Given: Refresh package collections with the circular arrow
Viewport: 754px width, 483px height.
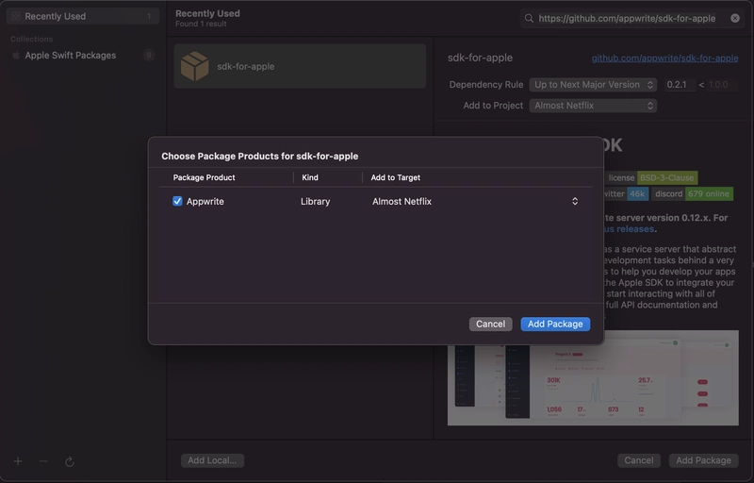Looking at the screenshot, I should coord(69,461).
